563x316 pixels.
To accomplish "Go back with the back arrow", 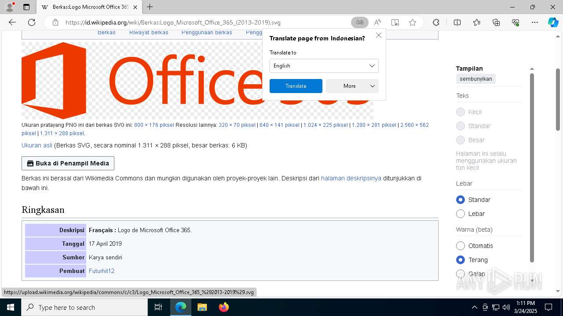I will click(12, 22).
